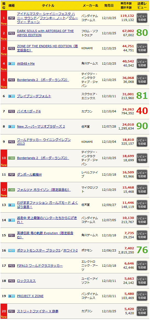150x320 pixels.
Task: Open the PROJECT X ZONE title link
Action: pos(30,296)
